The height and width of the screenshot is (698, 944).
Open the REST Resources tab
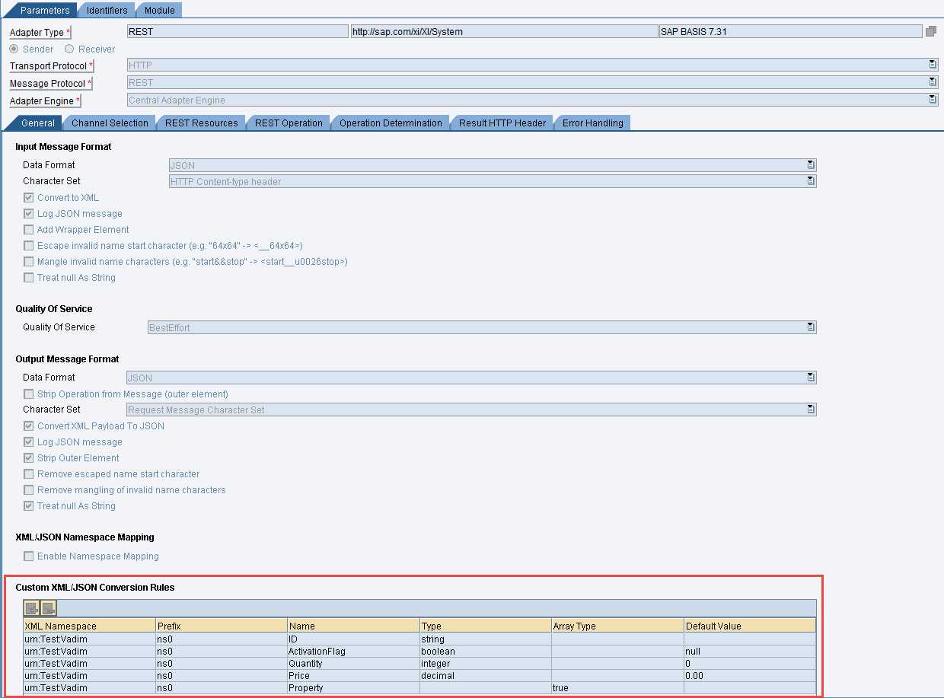(x=201, y=123)
